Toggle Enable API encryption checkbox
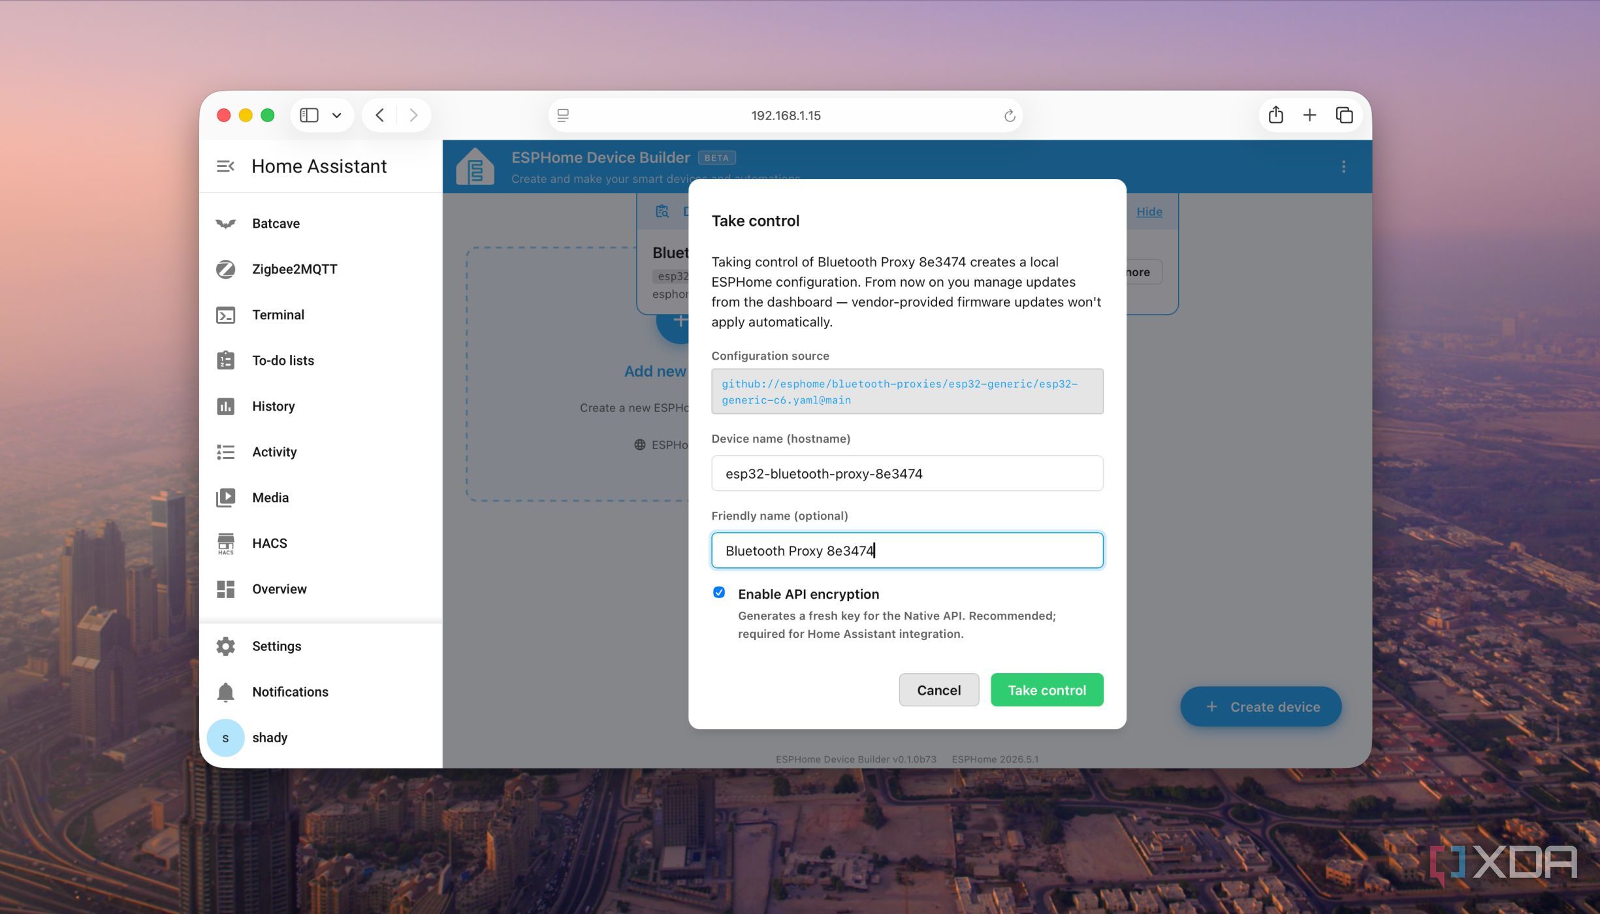This screenshot has height=914, width=1600. point(718,593)
